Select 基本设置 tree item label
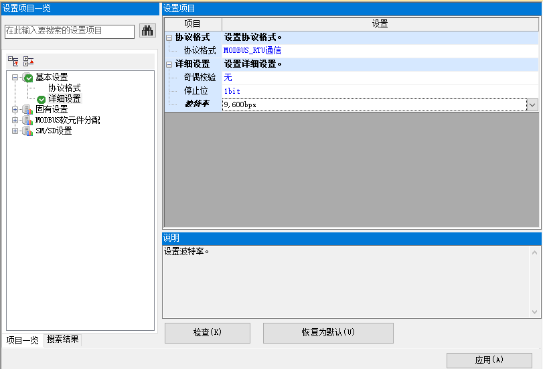The width and height of the screenshot is (543, 369). tap(52, 77)
